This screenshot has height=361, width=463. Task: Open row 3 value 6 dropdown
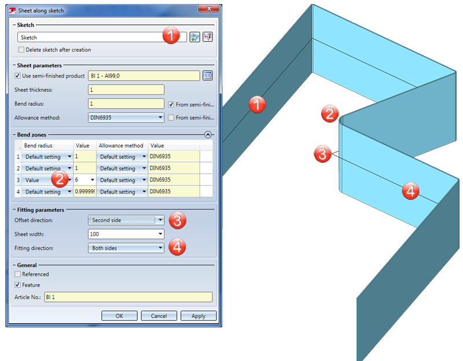coord(93,180)
